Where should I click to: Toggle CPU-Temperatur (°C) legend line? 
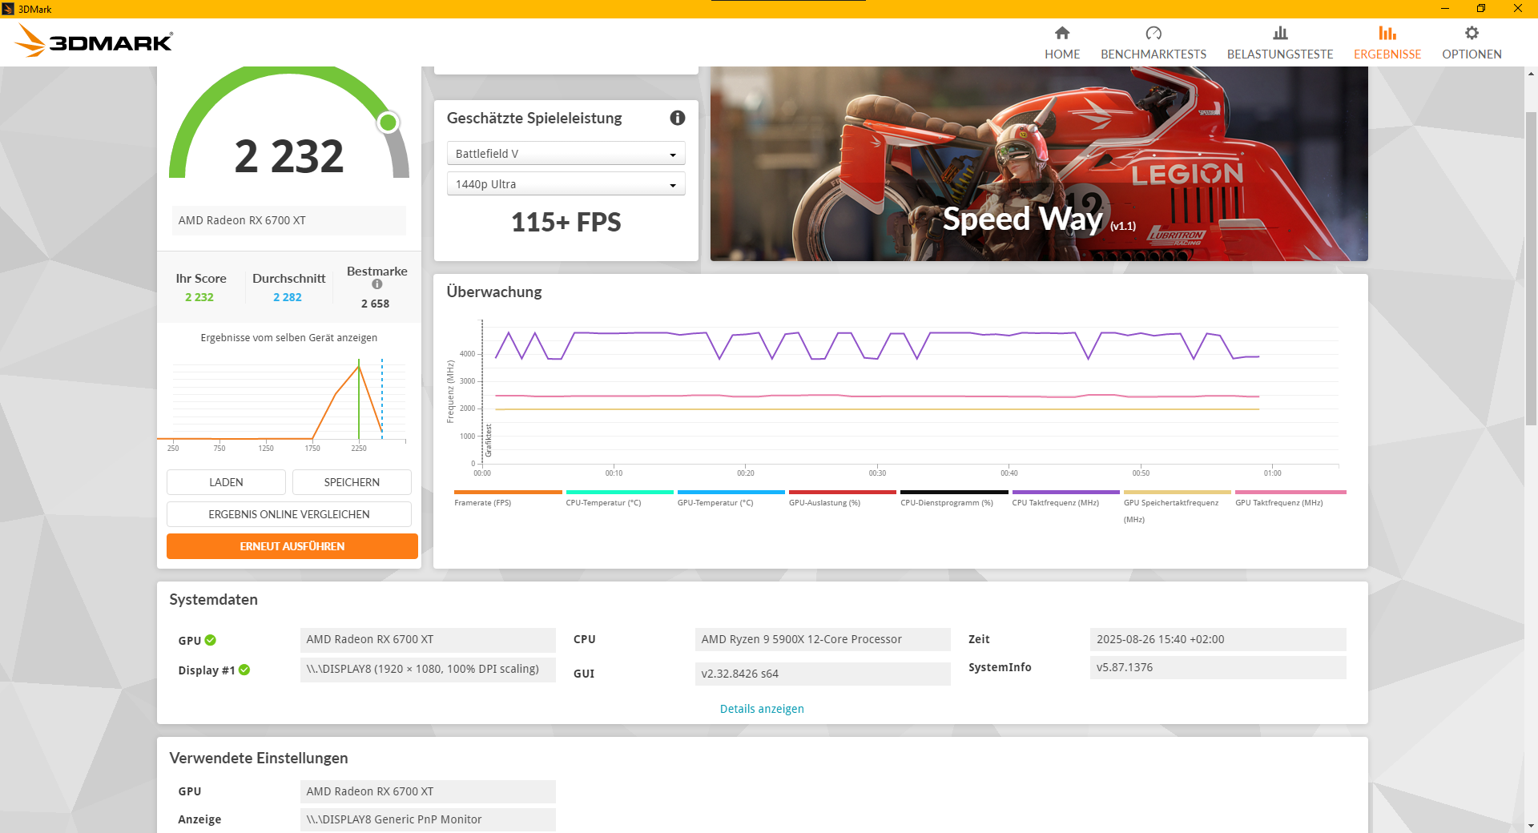click(x=619, y=498)
